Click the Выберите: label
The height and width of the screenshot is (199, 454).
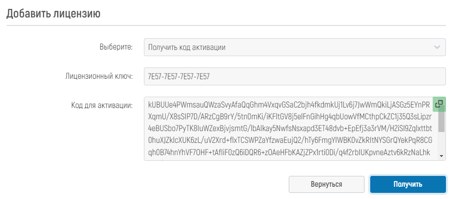tap(116, 47)
